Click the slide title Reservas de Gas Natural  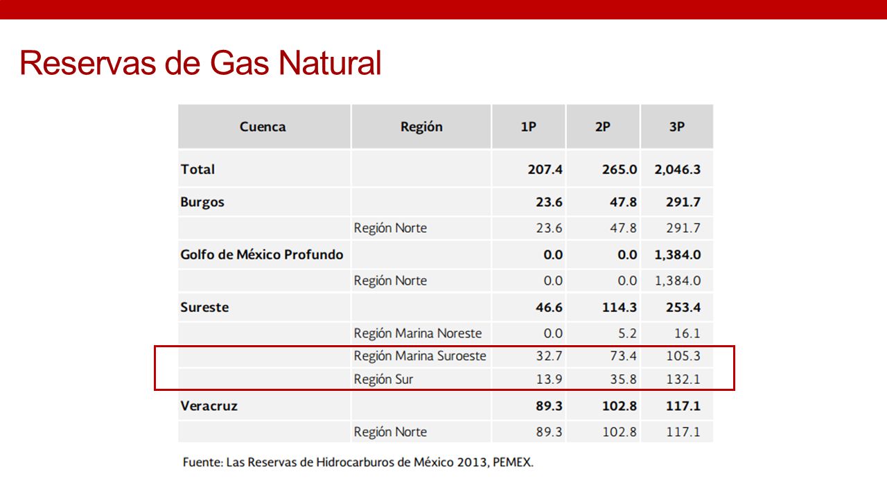[x=200, y=63]
